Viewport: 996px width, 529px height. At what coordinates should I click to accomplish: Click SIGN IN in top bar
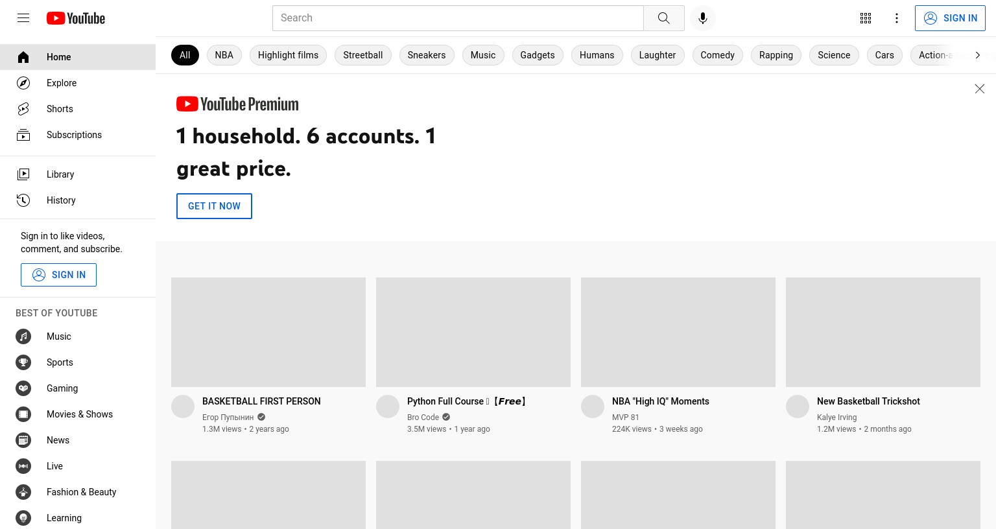950,18
